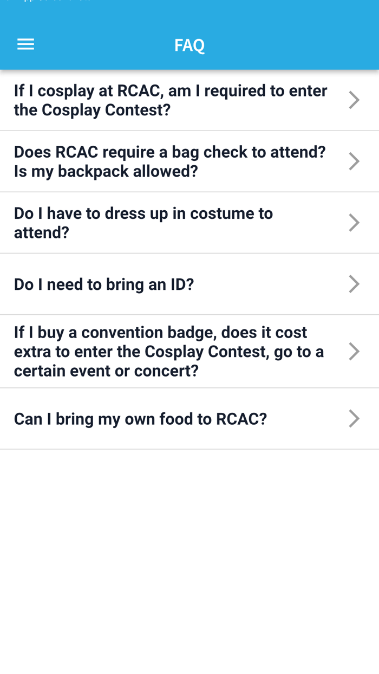
Task: Expand the costume dress-up question chevron
Action: click(354, 223)
